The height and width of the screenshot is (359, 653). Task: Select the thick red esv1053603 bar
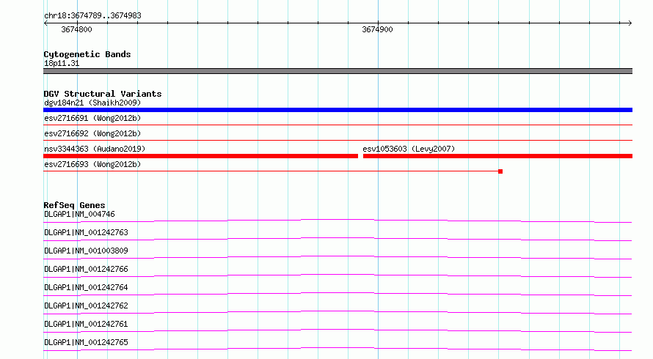pos(497,156)
